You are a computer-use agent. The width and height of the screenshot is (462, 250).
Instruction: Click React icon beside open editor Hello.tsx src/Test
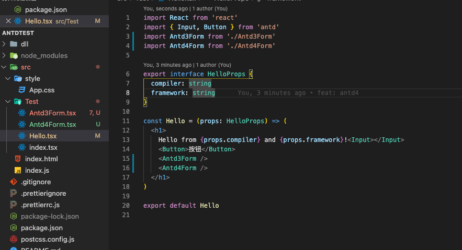(18, 21)
